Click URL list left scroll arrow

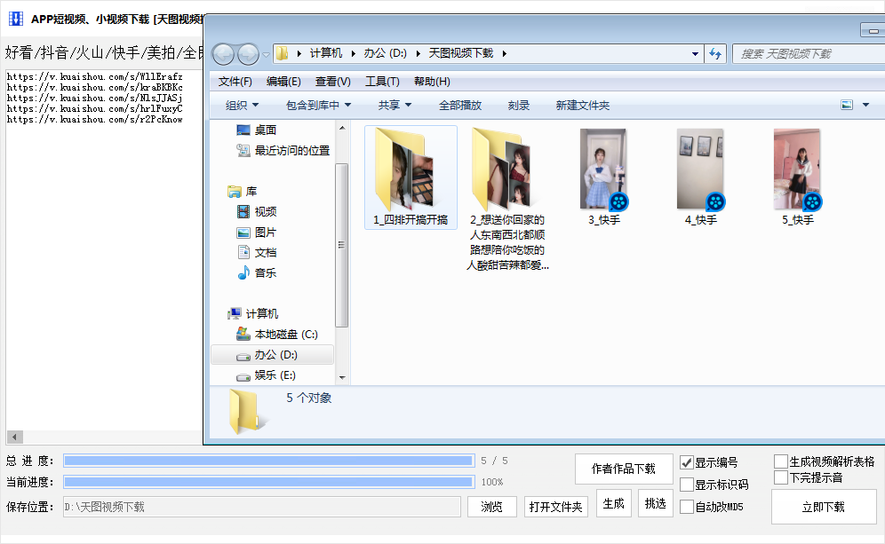click(14, 437)
